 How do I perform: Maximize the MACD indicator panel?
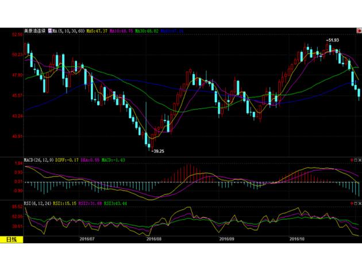(356, 160)
